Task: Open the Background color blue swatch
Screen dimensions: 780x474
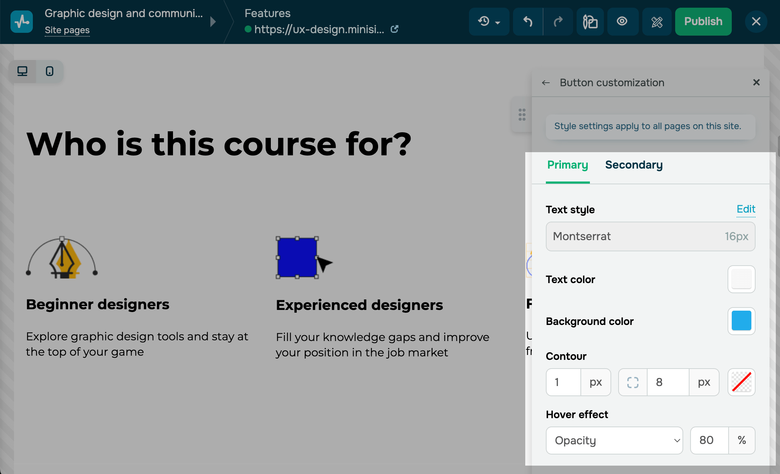Action: pyautogui.click(x=741, y=321)
